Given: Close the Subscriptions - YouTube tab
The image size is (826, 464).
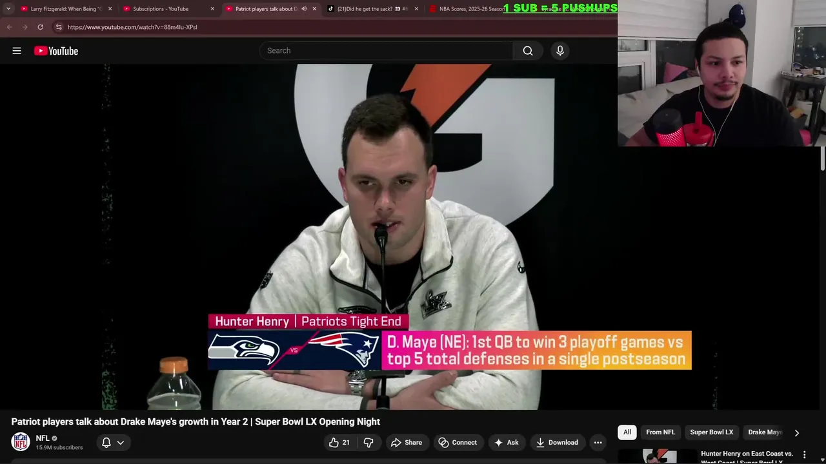Looking at the screenshot, I should click(x=212, y=9).
